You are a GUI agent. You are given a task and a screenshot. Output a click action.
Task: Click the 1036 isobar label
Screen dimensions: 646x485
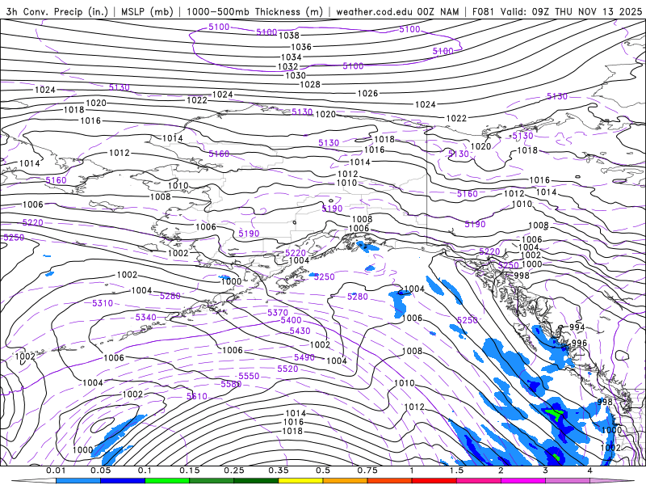301,47
